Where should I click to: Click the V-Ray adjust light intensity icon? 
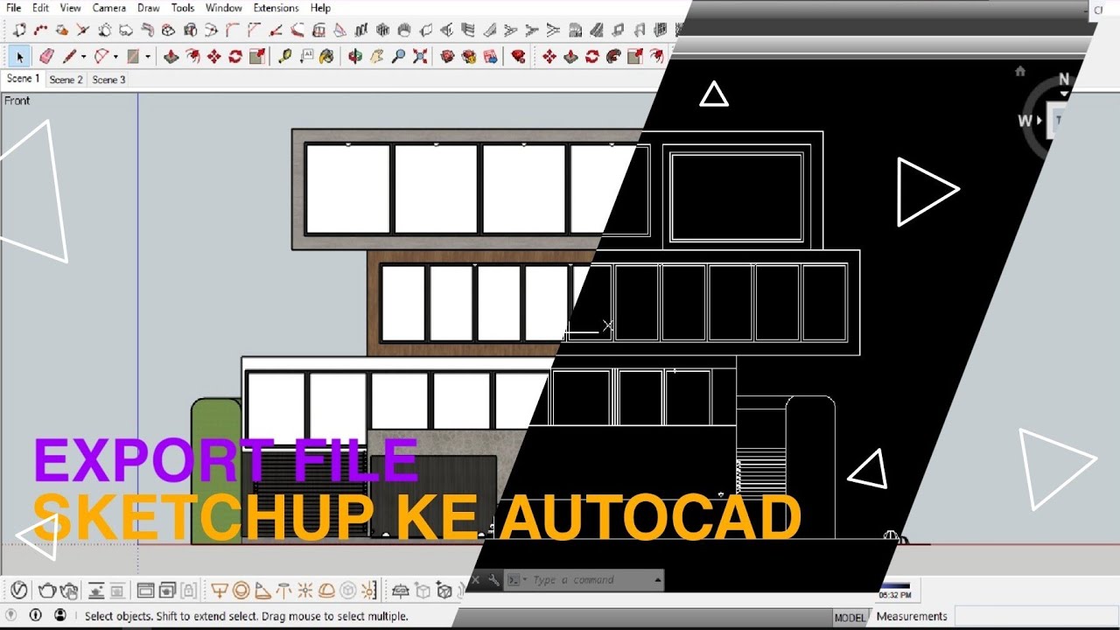(368, 591)
